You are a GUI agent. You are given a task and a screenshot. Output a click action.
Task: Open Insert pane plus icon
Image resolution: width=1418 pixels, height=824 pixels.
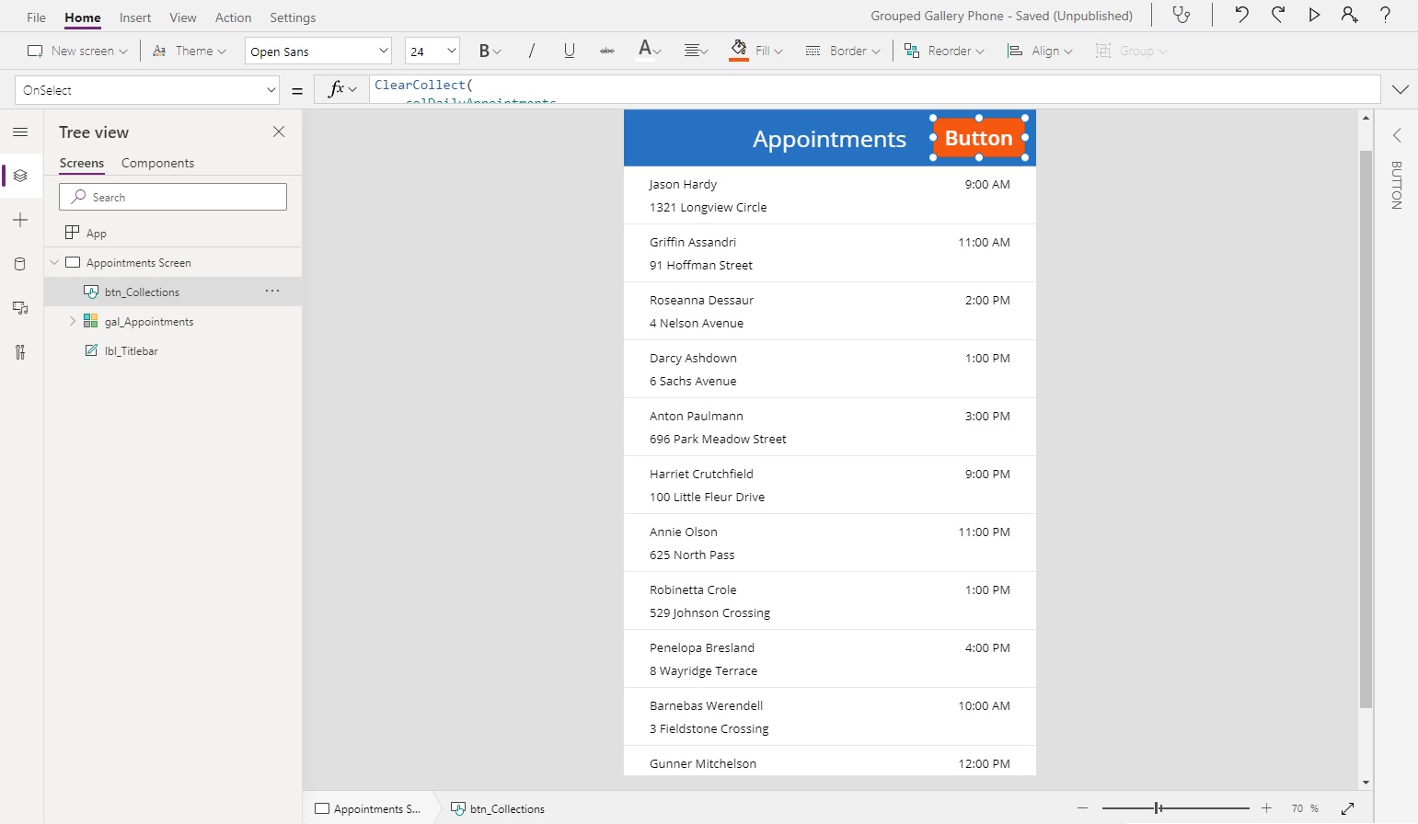[20, 221]
